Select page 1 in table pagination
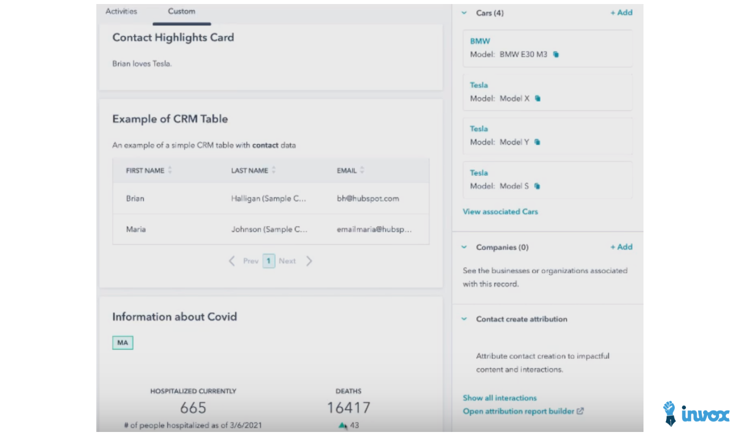Image resolution: width=740 pixels, height=436 pixels. (x=269, y=261)
